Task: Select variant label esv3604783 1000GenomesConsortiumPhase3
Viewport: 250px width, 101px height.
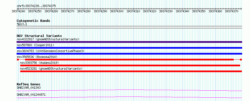Action: [x=50, y=51]
